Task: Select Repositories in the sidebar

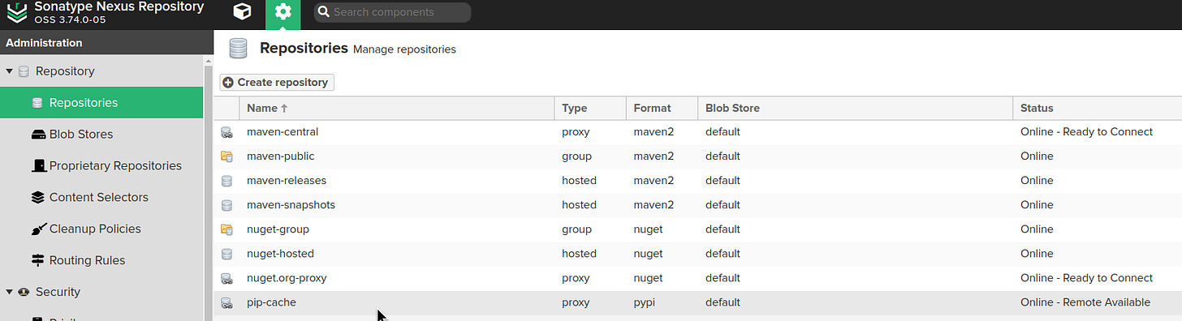Action: [101, 103]
